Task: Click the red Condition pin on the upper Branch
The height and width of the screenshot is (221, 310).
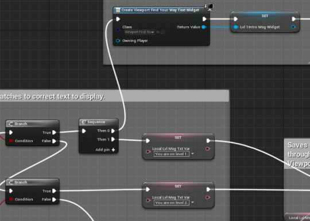Action: (x=11, y=141)
